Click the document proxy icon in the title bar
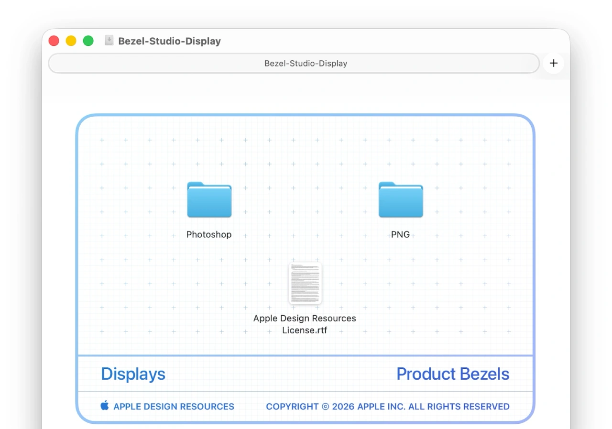Viewport: 612px width, 429px height. 109,41
